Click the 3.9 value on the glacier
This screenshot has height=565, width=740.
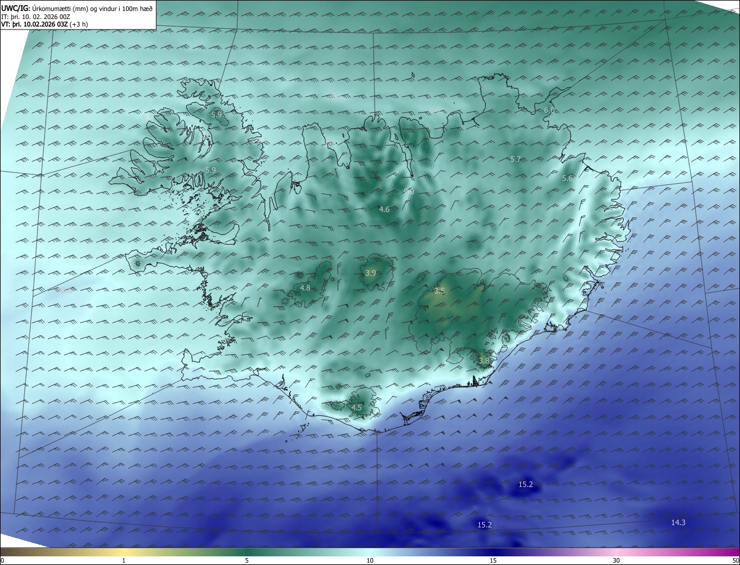371,273
